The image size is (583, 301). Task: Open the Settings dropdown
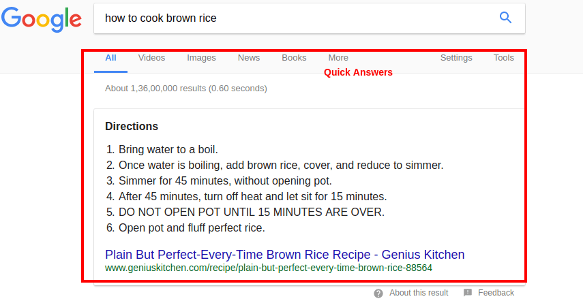[x=456, y=58]
